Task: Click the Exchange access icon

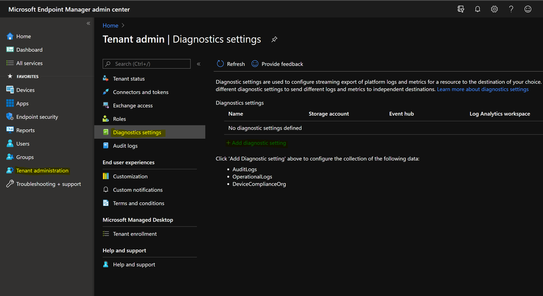Action: (x=105, y=106)
